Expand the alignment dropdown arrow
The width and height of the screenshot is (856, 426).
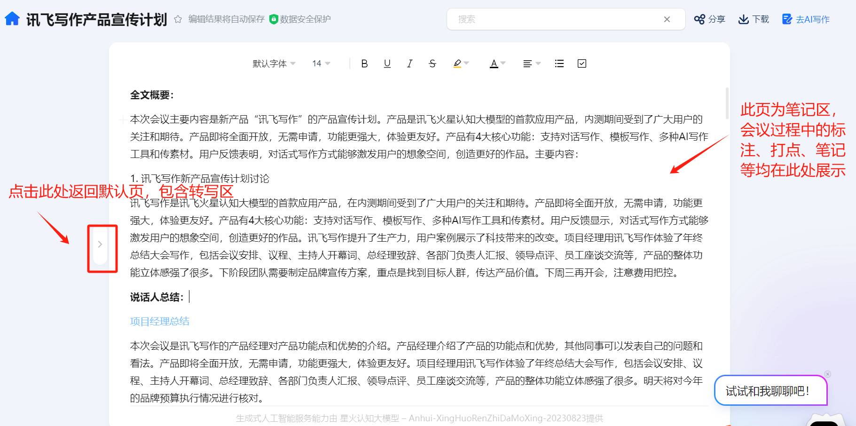(538, 63)
